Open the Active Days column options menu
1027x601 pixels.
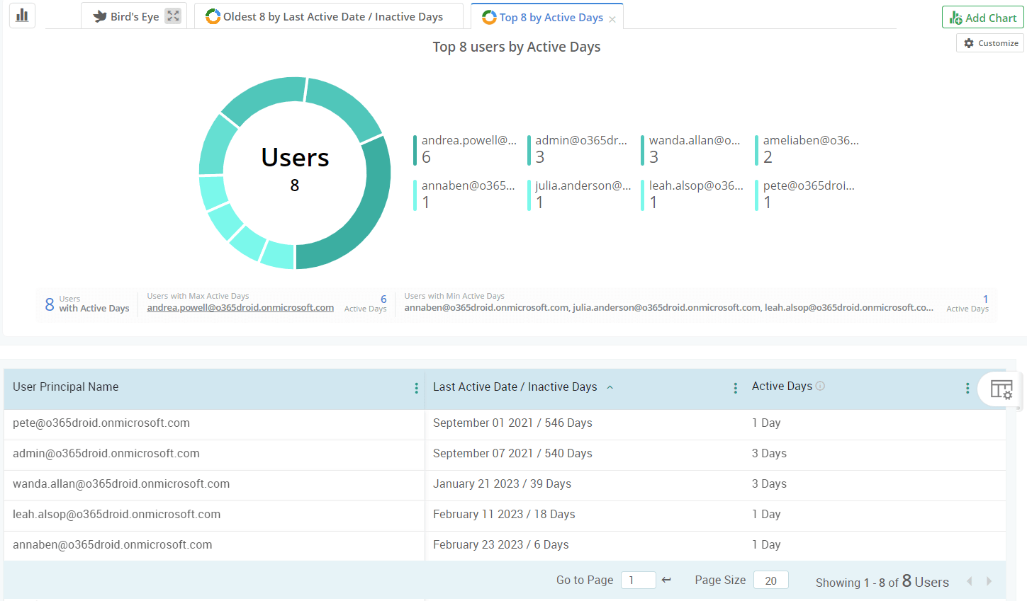coord(967,388)
